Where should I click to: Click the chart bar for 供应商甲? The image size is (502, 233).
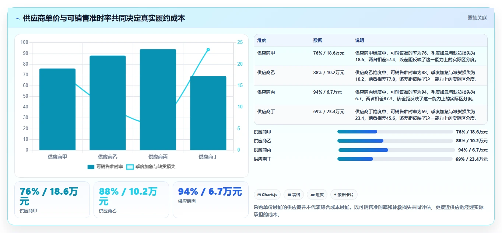pyautogui.click(x=57, y=109)
